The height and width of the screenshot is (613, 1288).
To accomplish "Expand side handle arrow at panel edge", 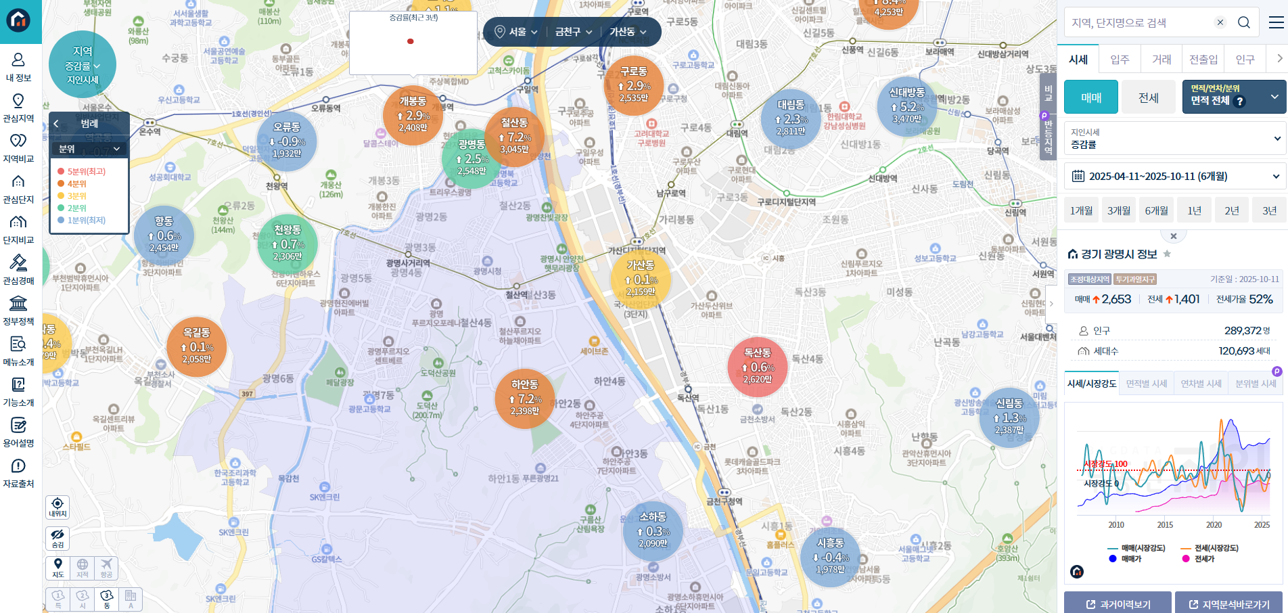I will coord(1051,304).
